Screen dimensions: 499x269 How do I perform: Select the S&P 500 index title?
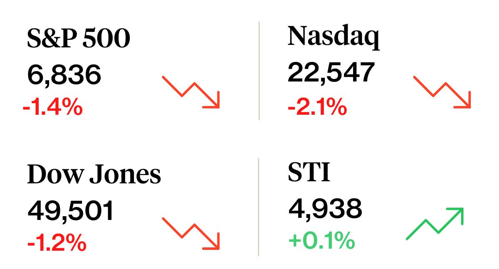click(79, 39)
